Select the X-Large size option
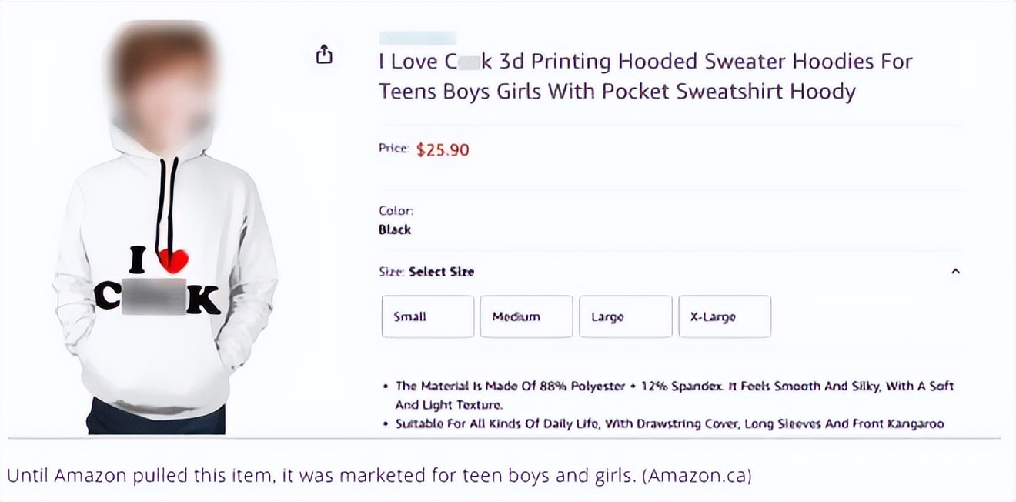 pyautogui.click(x=724, y=316)
